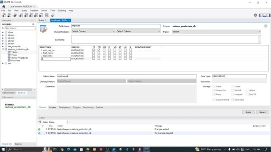Click the search table data toolbar icon
The width and height of the screenshot is (271, 152).
pyautogui.click(x=47, y=15)
